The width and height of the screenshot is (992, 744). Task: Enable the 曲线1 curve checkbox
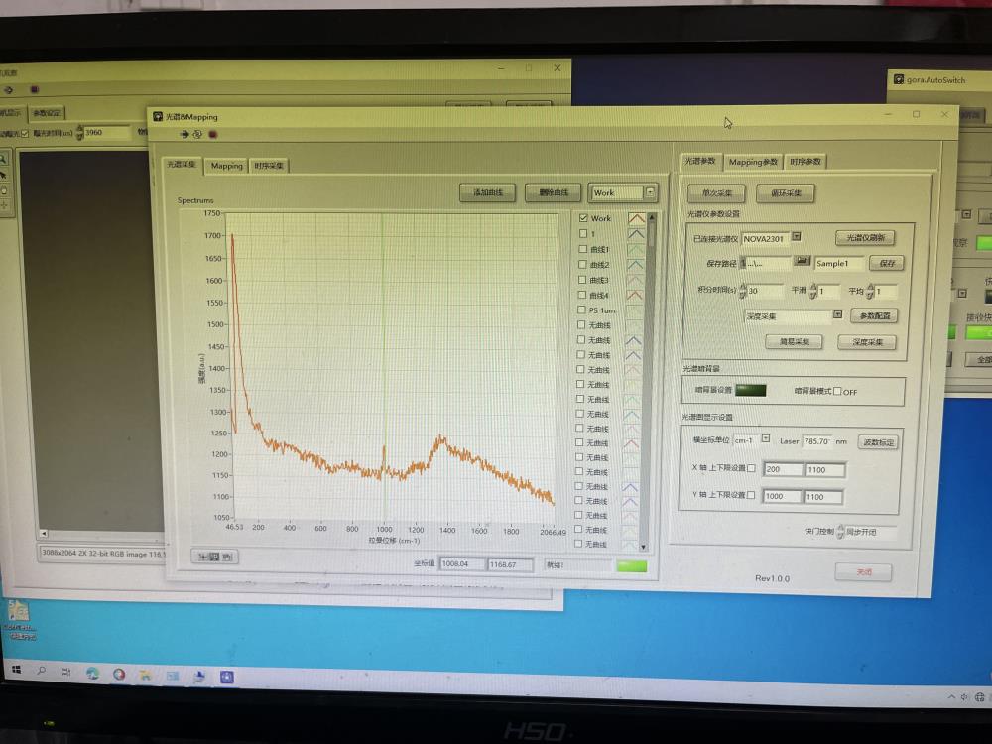pos(583,249)
